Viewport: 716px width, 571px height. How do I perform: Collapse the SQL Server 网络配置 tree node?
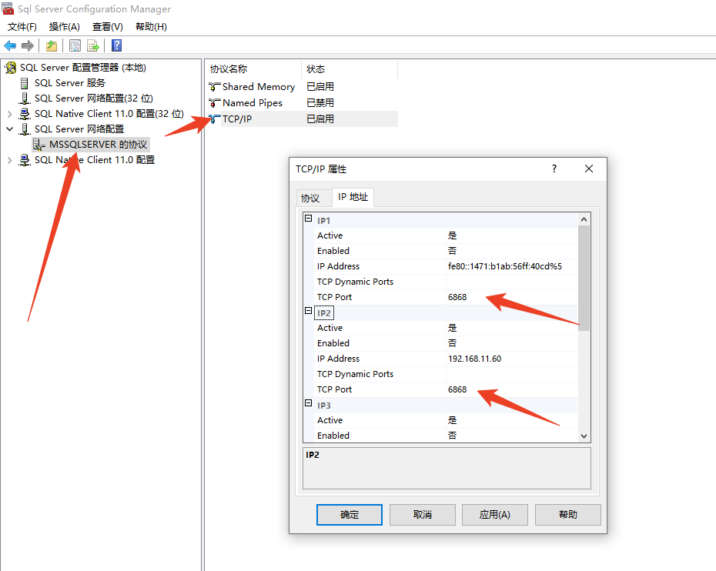tap(9, 129)
